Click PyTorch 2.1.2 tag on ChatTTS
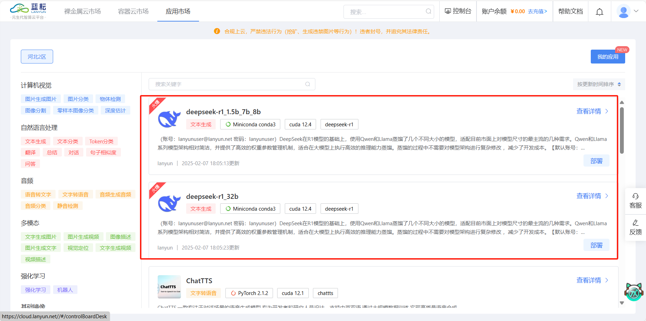The width and height of the screenshot is (646, 321). [x=249, y=293]
